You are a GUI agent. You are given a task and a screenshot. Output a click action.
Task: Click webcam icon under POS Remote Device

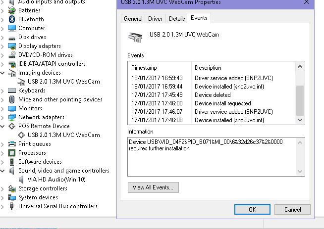pyautogui.click(x=21, y=135)
